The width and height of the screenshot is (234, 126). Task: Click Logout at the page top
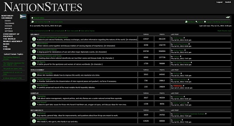[x=220, y=2]
